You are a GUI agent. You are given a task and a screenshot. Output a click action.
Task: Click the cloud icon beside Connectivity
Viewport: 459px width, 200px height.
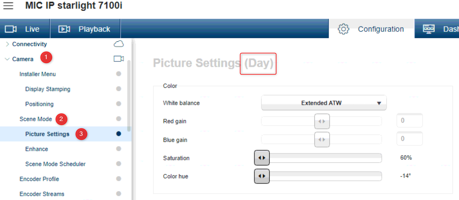(x=119, y=44)
